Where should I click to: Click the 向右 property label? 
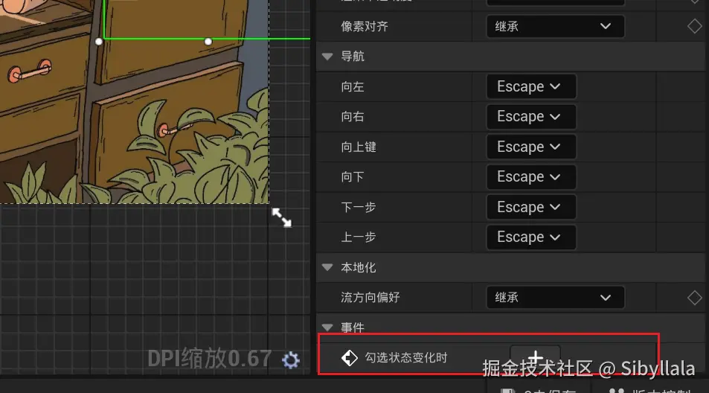tap(353, 117)
